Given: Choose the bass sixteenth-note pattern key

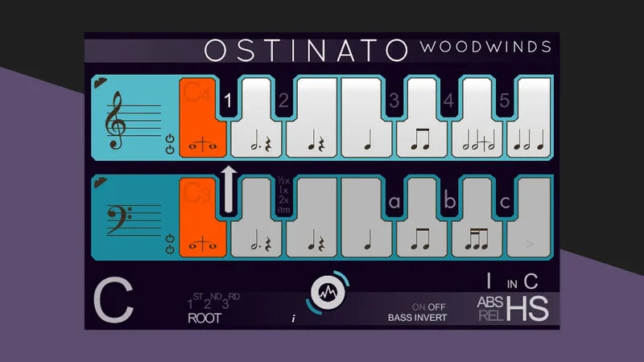Looking at the screenshot, I should coord(477,217).
